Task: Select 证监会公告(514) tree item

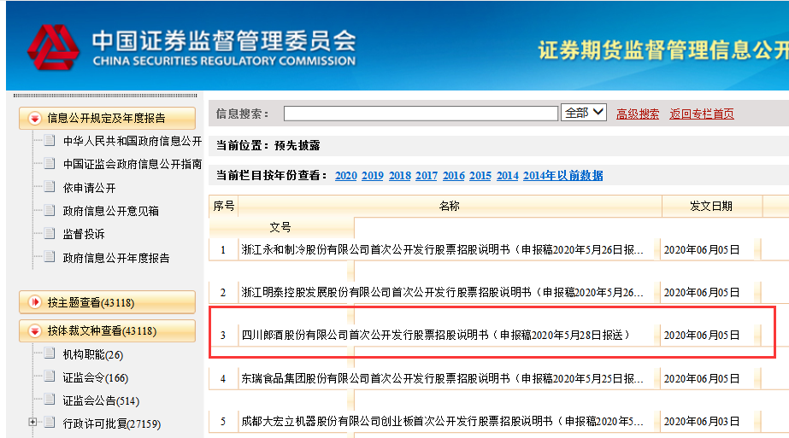Action: (101, 400)
